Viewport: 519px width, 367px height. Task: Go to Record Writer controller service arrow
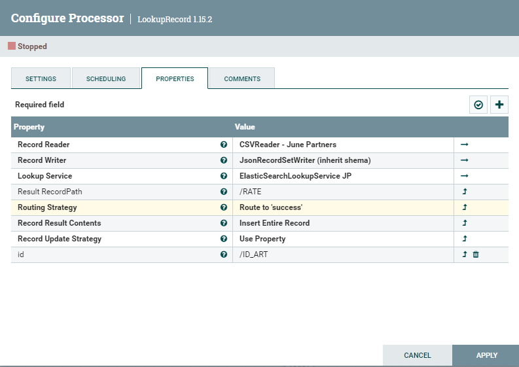(x=465, y=160)
